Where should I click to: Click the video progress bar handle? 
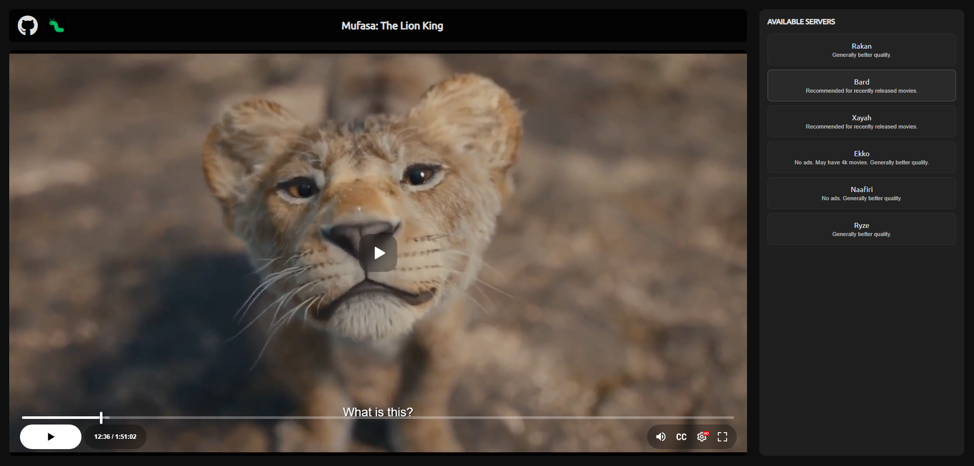coord(101,417)
